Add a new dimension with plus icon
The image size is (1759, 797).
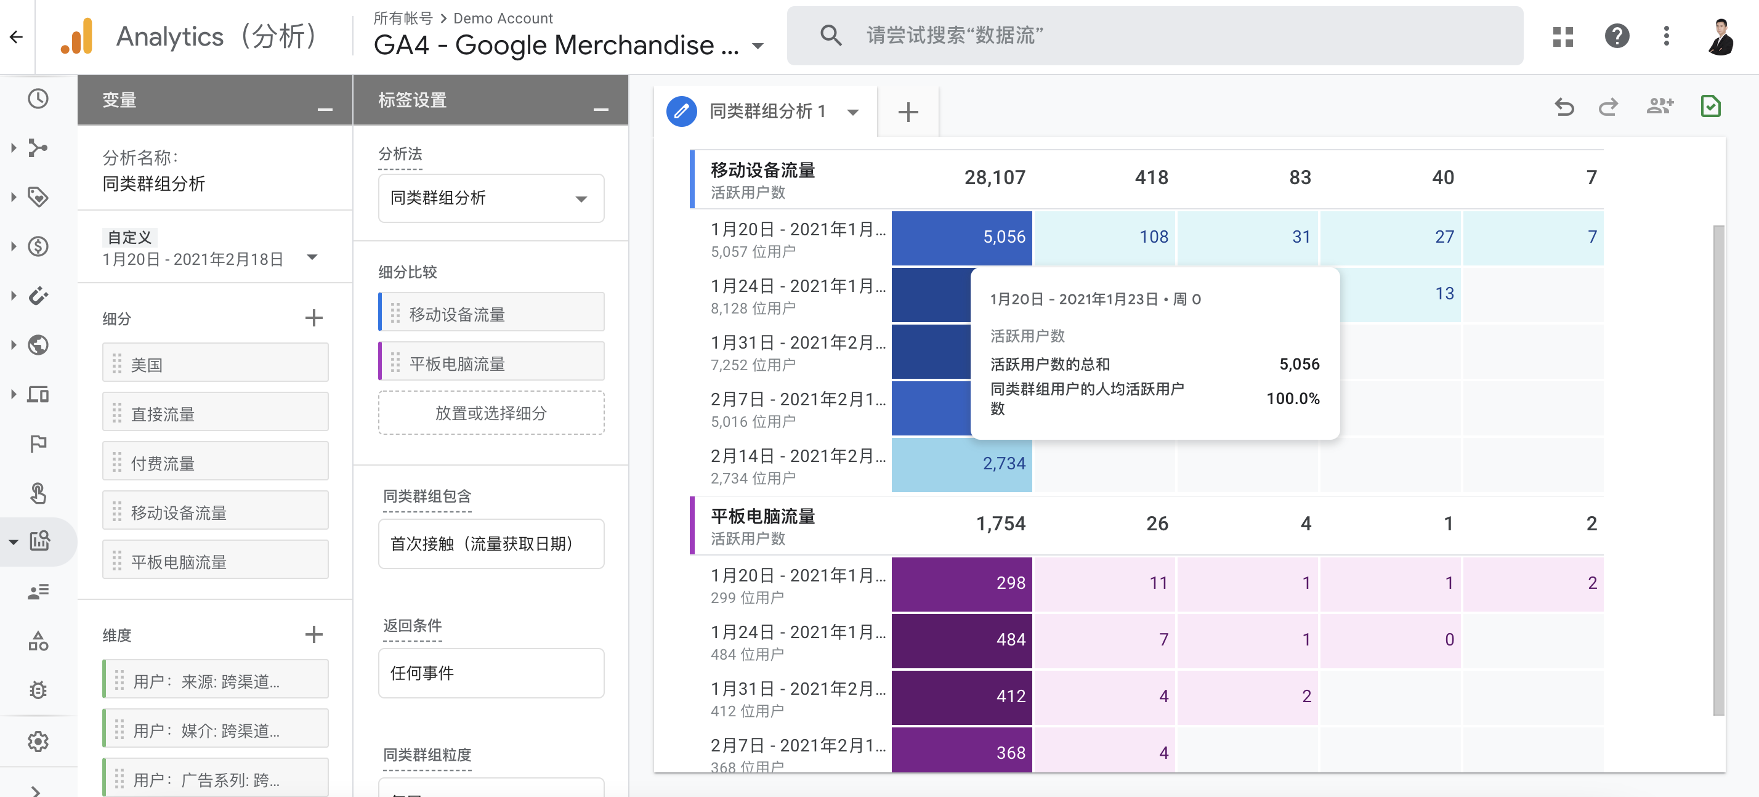(x=313, y=634)
